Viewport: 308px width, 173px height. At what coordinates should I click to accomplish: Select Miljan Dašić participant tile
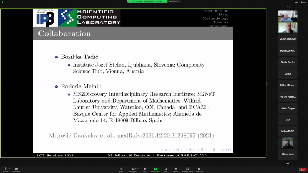288,131
